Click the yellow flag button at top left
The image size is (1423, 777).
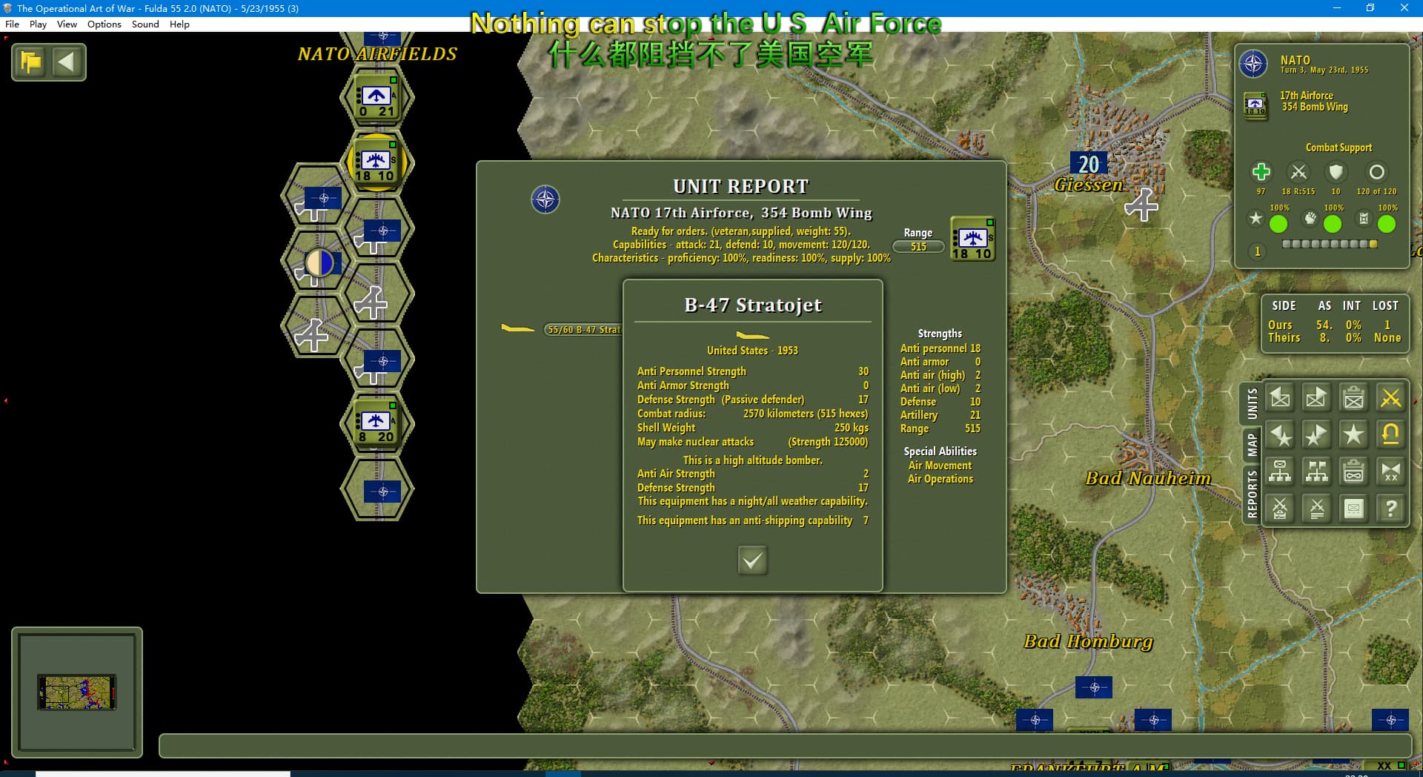[31, 62]
